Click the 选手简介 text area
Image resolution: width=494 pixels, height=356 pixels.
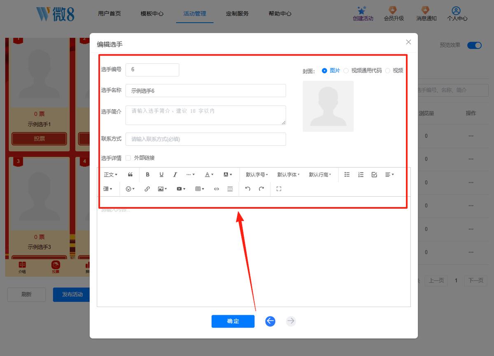206,115
